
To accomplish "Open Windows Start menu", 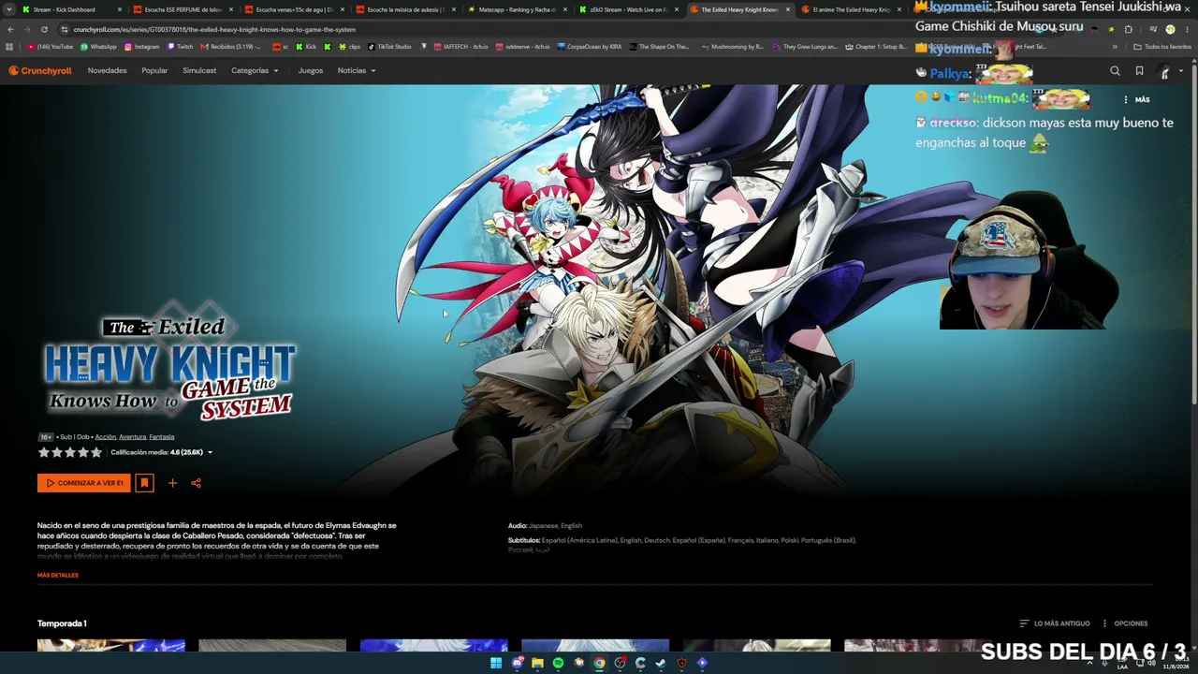I will click(496, 663).
